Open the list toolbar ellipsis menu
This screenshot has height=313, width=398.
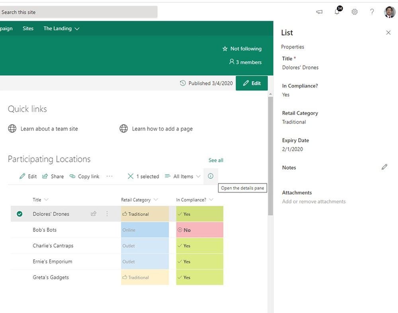(x=109, y=176)
